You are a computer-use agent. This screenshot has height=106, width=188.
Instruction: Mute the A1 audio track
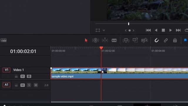[36, 85]
